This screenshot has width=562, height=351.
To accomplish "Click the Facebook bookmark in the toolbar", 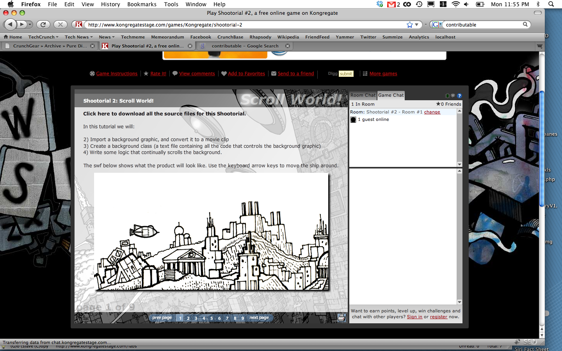I will pyautogui.click(x=201, y=37).
